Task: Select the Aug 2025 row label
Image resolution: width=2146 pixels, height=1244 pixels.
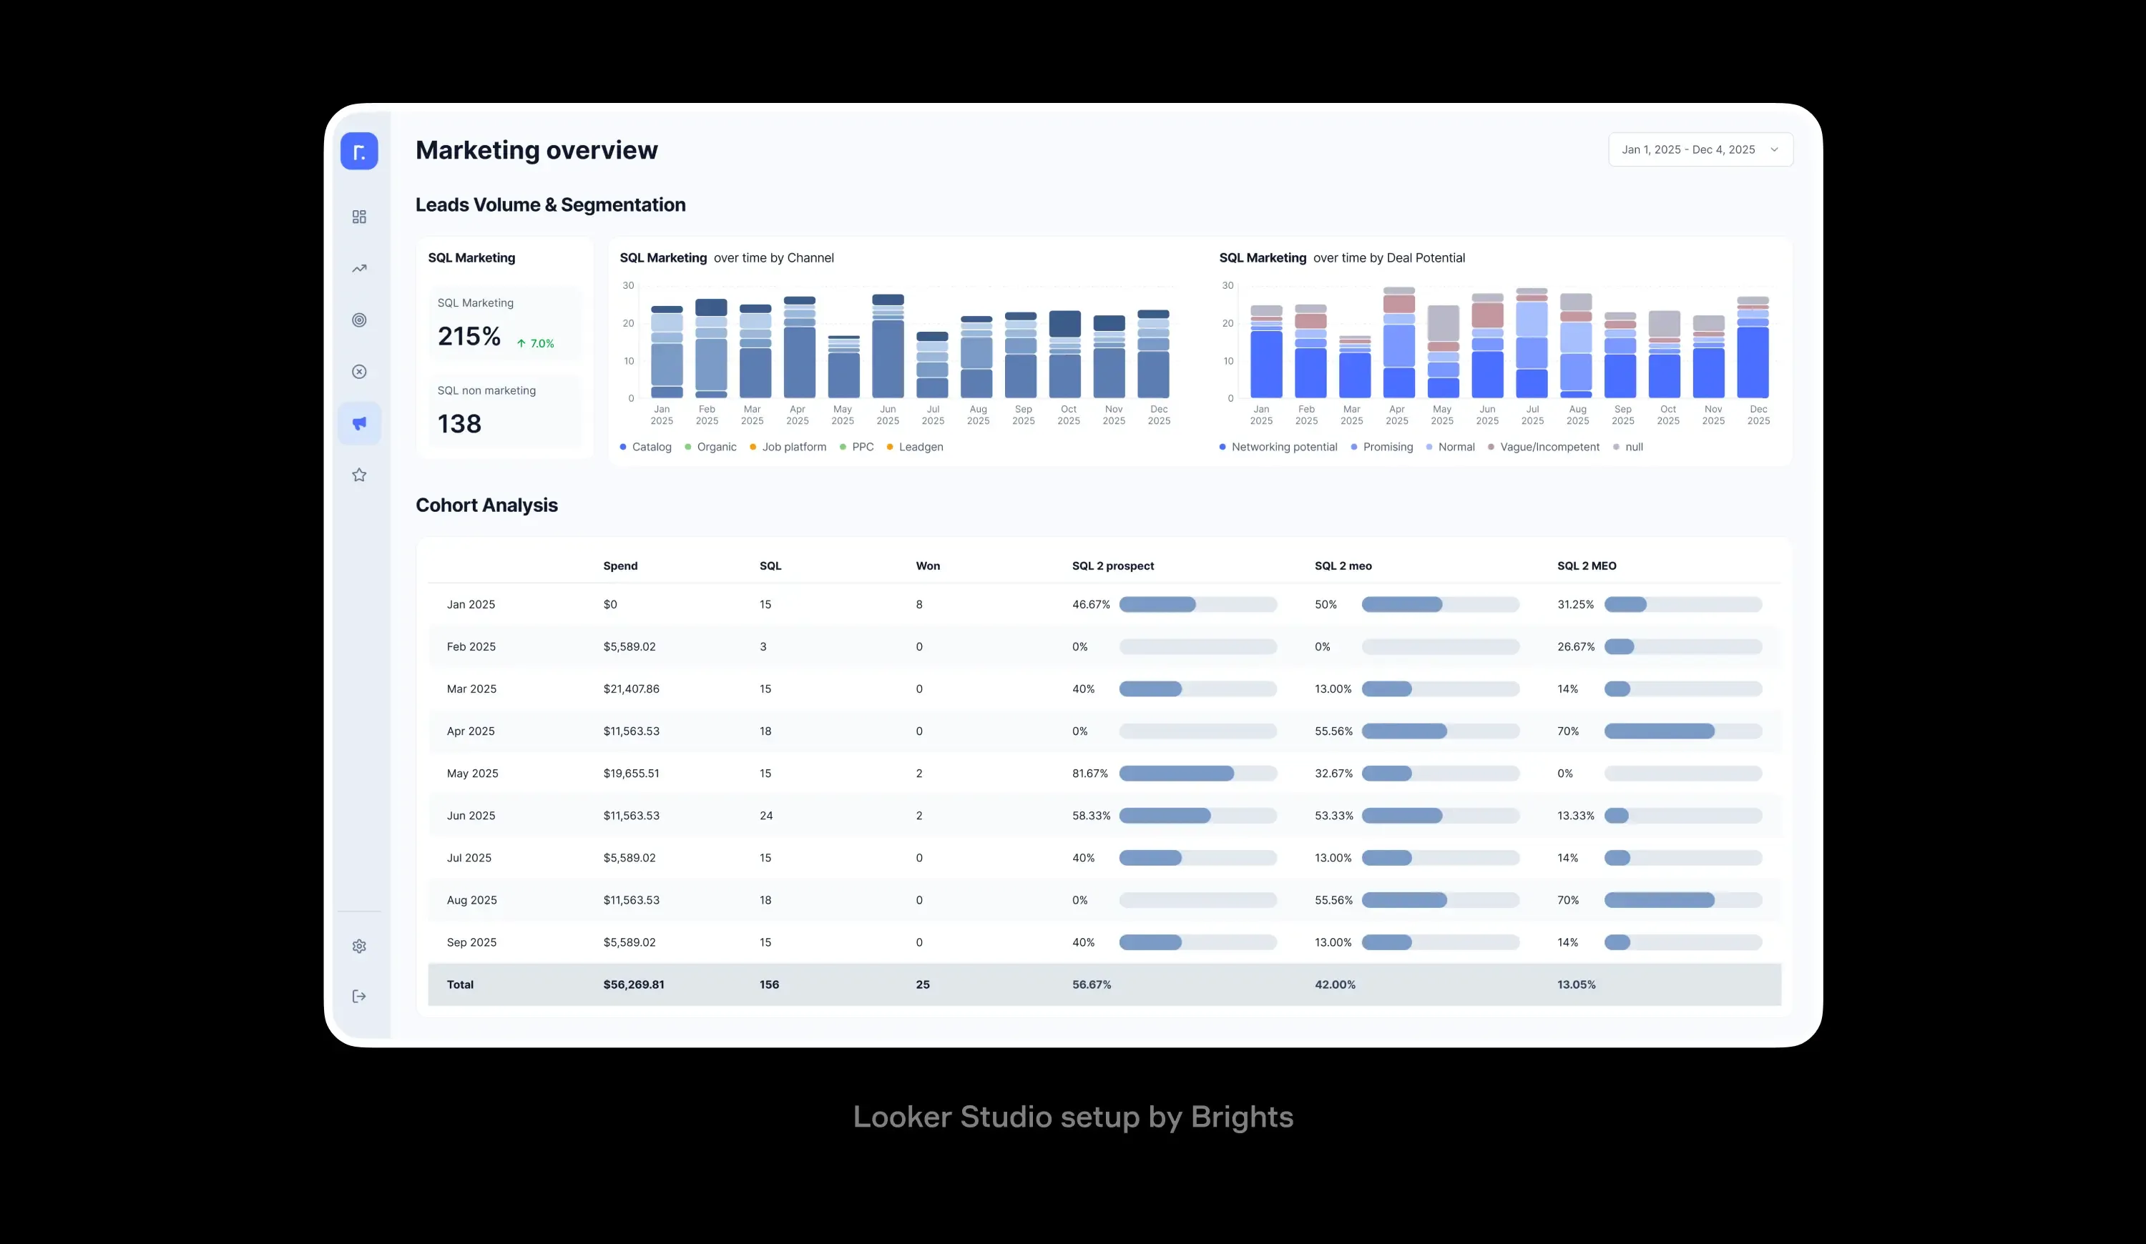Action: pyautogui.click(x=471, y=900)
